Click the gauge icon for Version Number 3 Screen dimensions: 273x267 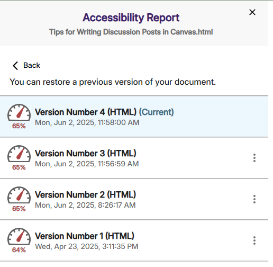[19, 154]
